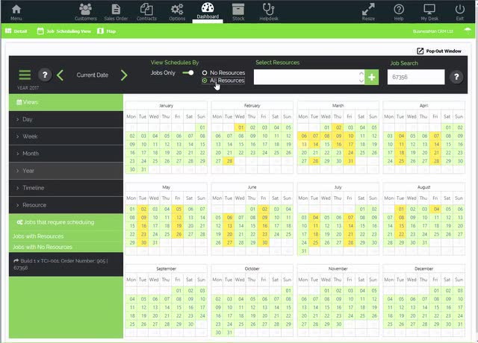Click March 31 in the calendar

(x=350, y=161)
